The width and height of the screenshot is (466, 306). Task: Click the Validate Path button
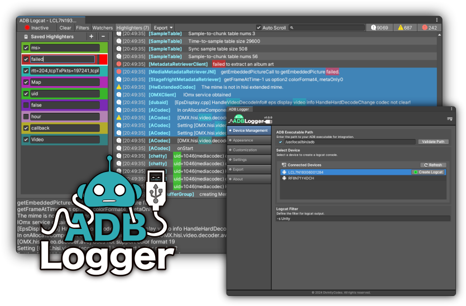(433, 142)
